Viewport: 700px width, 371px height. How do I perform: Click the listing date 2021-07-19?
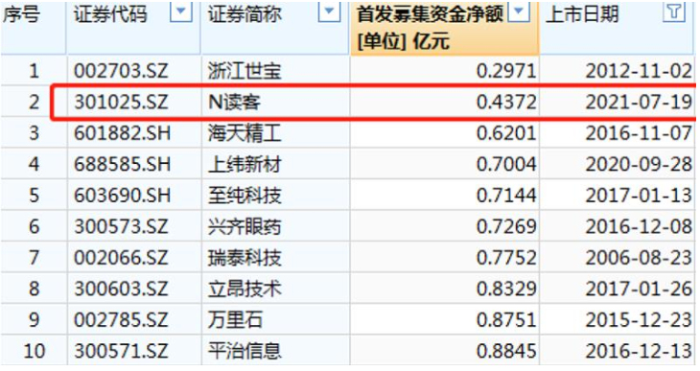coord(639,103)
